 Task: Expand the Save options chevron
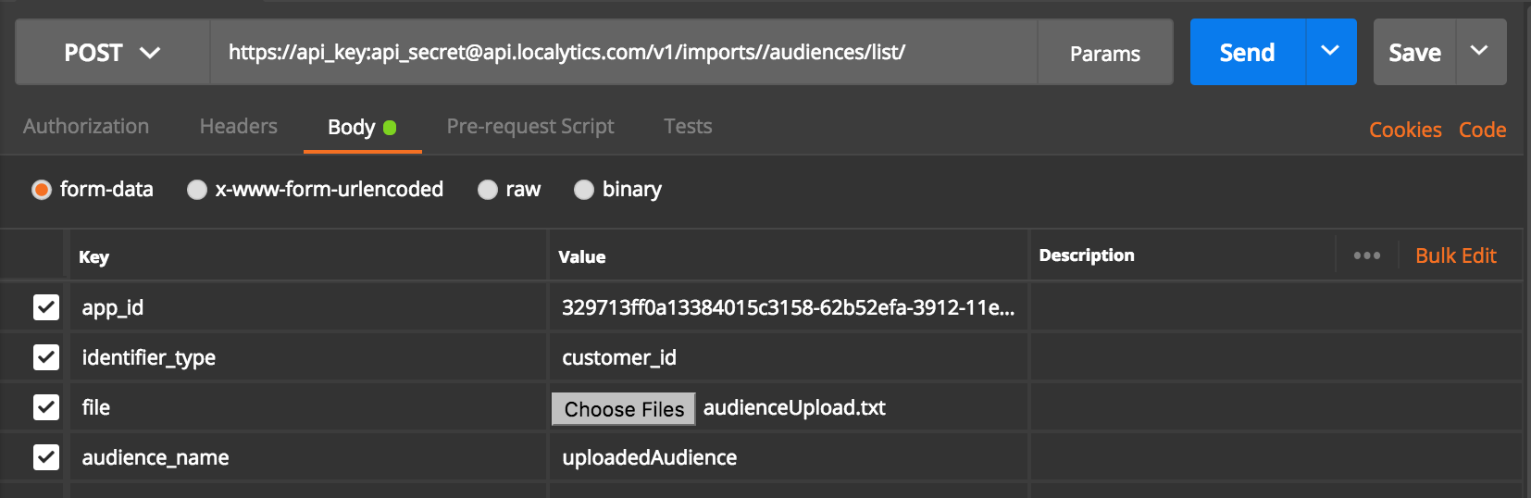[x=1479, y=52]
